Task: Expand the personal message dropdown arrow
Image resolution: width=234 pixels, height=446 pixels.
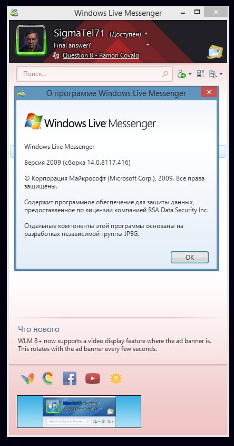Action: click(148, 45)
